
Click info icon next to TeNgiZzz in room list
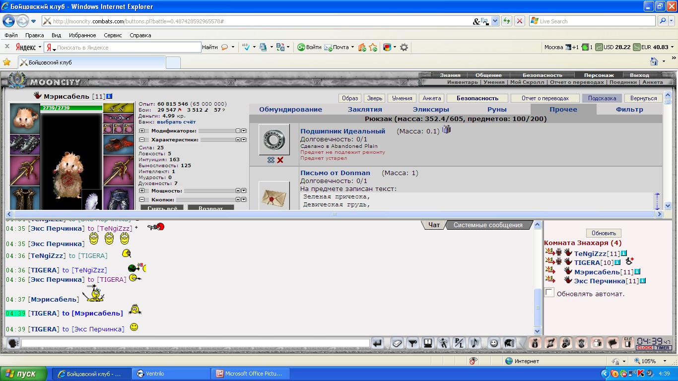pyautogui.click(x=624, y=254)
